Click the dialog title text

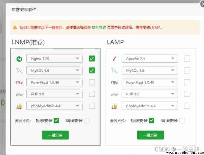coord(24,10)
